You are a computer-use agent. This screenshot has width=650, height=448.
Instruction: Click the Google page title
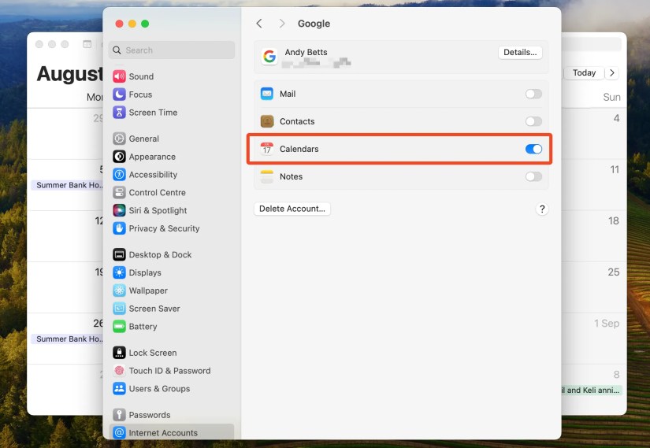[x=314, y=24]
